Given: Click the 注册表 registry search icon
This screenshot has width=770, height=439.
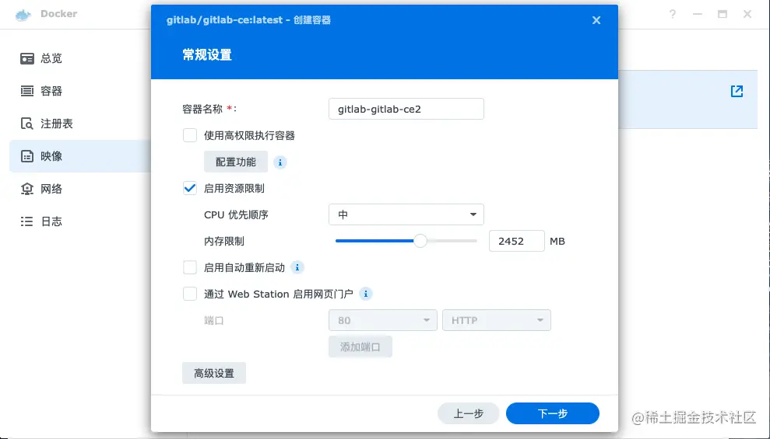Looking at the screenshot, I should 27,124.
